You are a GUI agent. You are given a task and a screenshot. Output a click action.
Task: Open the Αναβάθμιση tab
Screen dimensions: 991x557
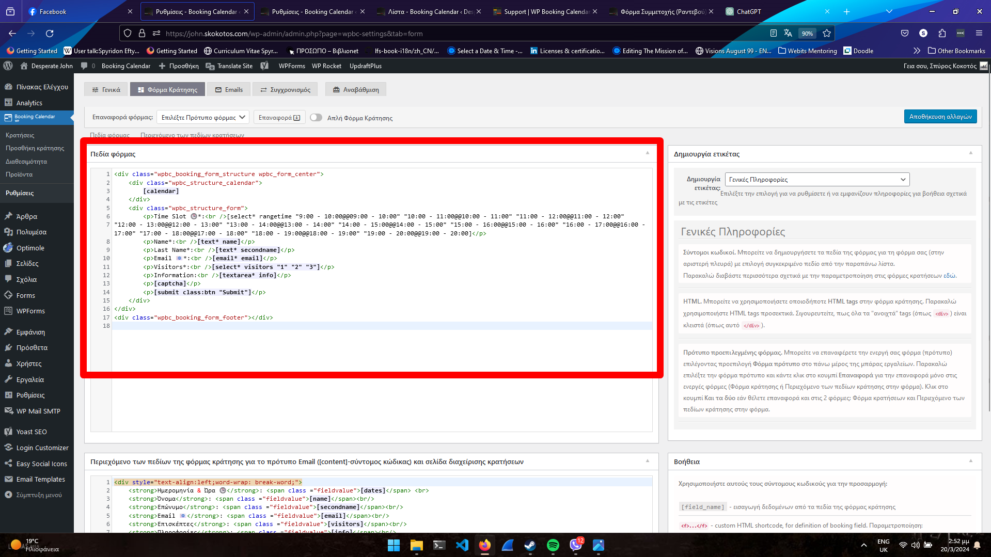(356, 90)
